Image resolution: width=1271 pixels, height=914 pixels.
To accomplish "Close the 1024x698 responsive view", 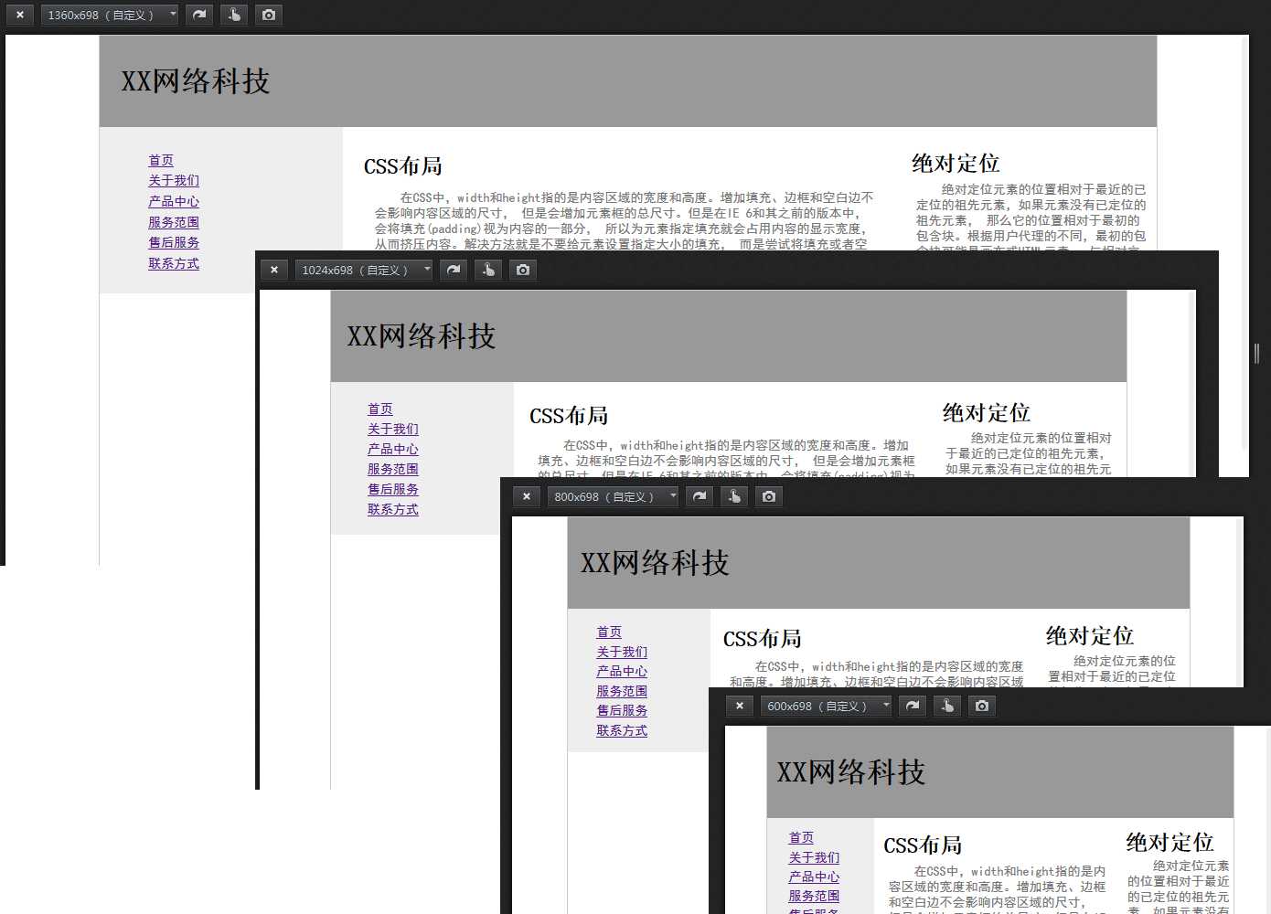I will (273, 270).
